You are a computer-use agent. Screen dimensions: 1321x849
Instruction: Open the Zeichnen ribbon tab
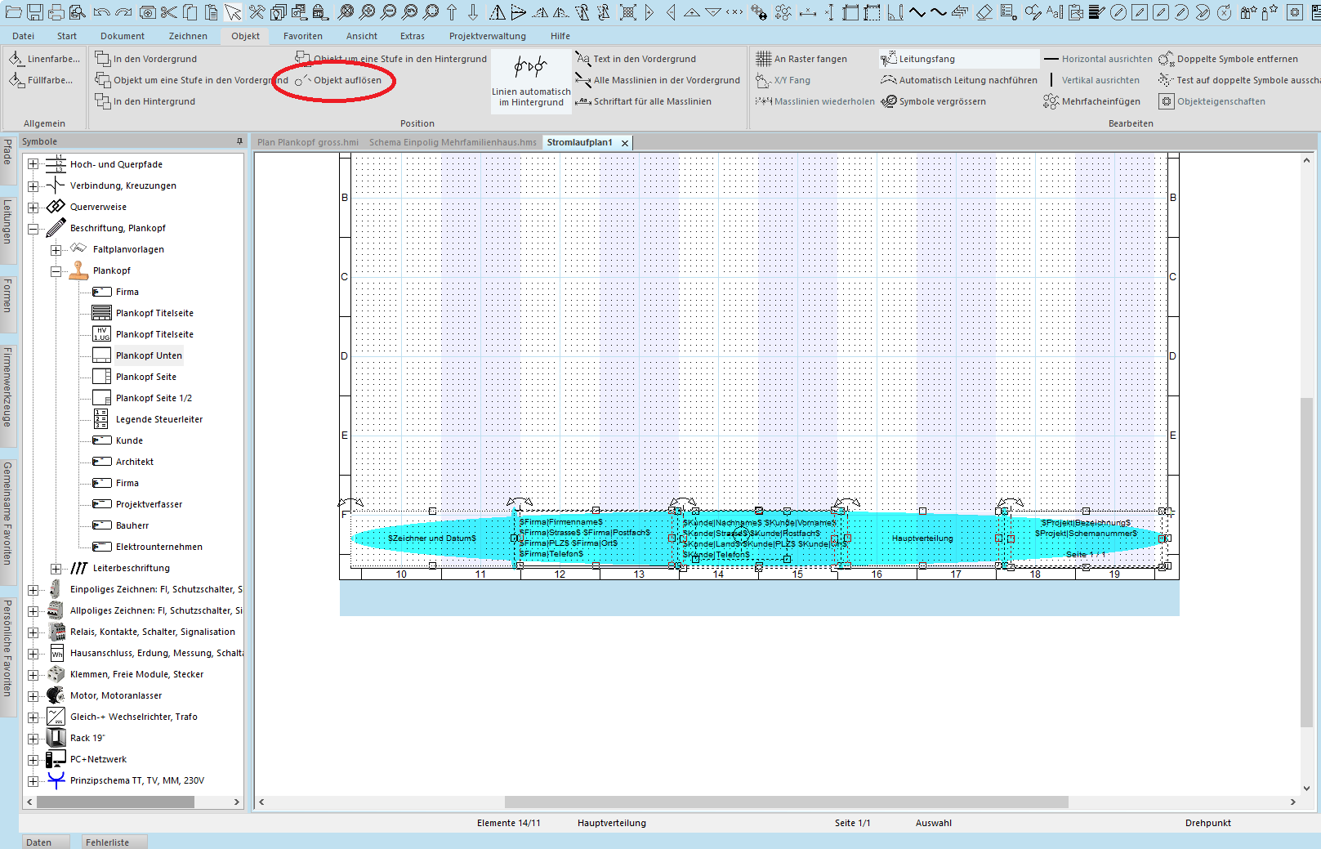point(188,36)
